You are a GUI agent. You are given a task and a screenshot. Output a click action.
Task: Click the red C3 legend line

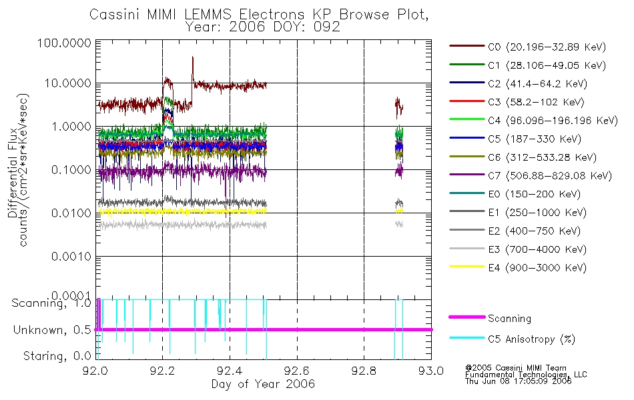[466, 101]
